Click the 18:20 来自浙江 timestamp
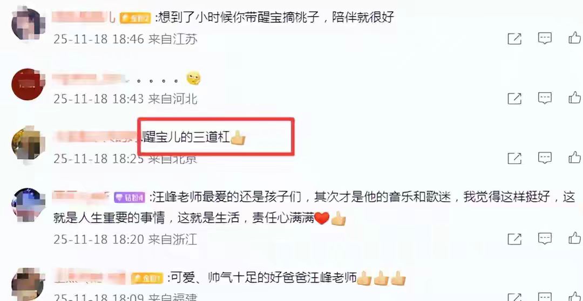 coord(125,240)
